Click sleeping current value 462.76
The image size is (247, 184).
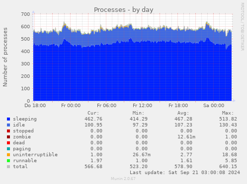[x=93, y=119]
